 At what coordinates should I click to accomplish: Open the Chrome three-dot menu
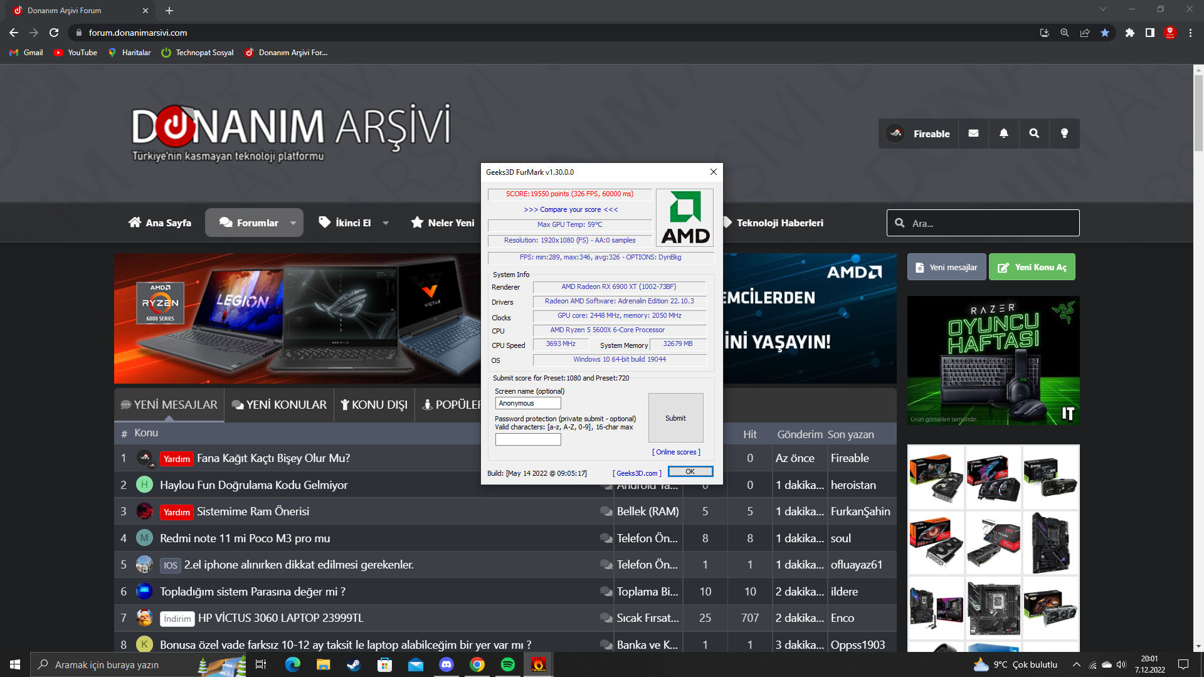point(1190,33)
